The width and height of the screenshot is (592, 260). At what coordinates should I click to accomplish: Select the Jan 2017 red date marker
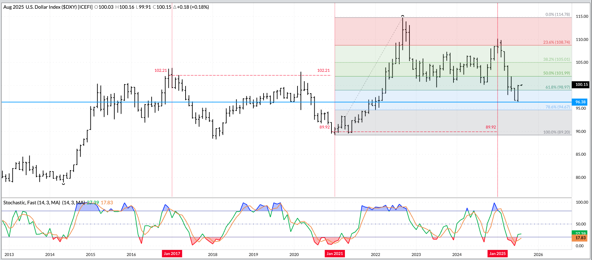pyautogui.click(x=172, y=254)
